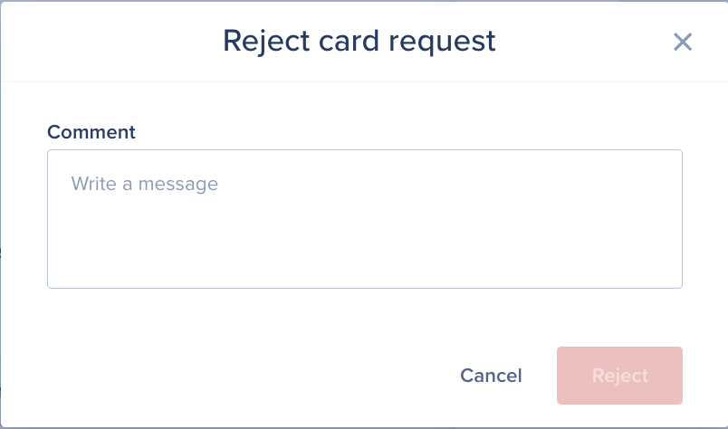Select the message box under Comment
Viewport: 728px width, 429px height.
point(364,219)
